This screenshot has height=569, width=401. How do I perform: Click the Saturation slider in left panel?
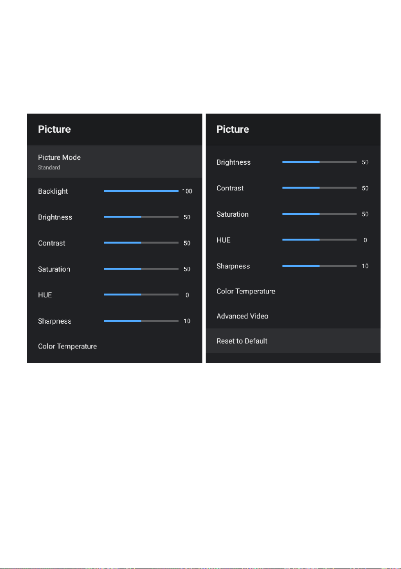click(x=141, y=269)
